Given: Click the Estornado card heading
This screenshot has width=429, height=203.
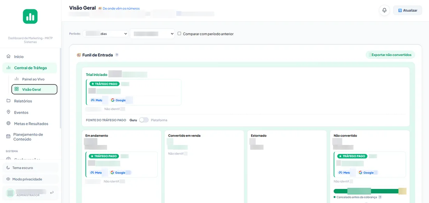Looking at the screenshot, I should pos(259,136).
